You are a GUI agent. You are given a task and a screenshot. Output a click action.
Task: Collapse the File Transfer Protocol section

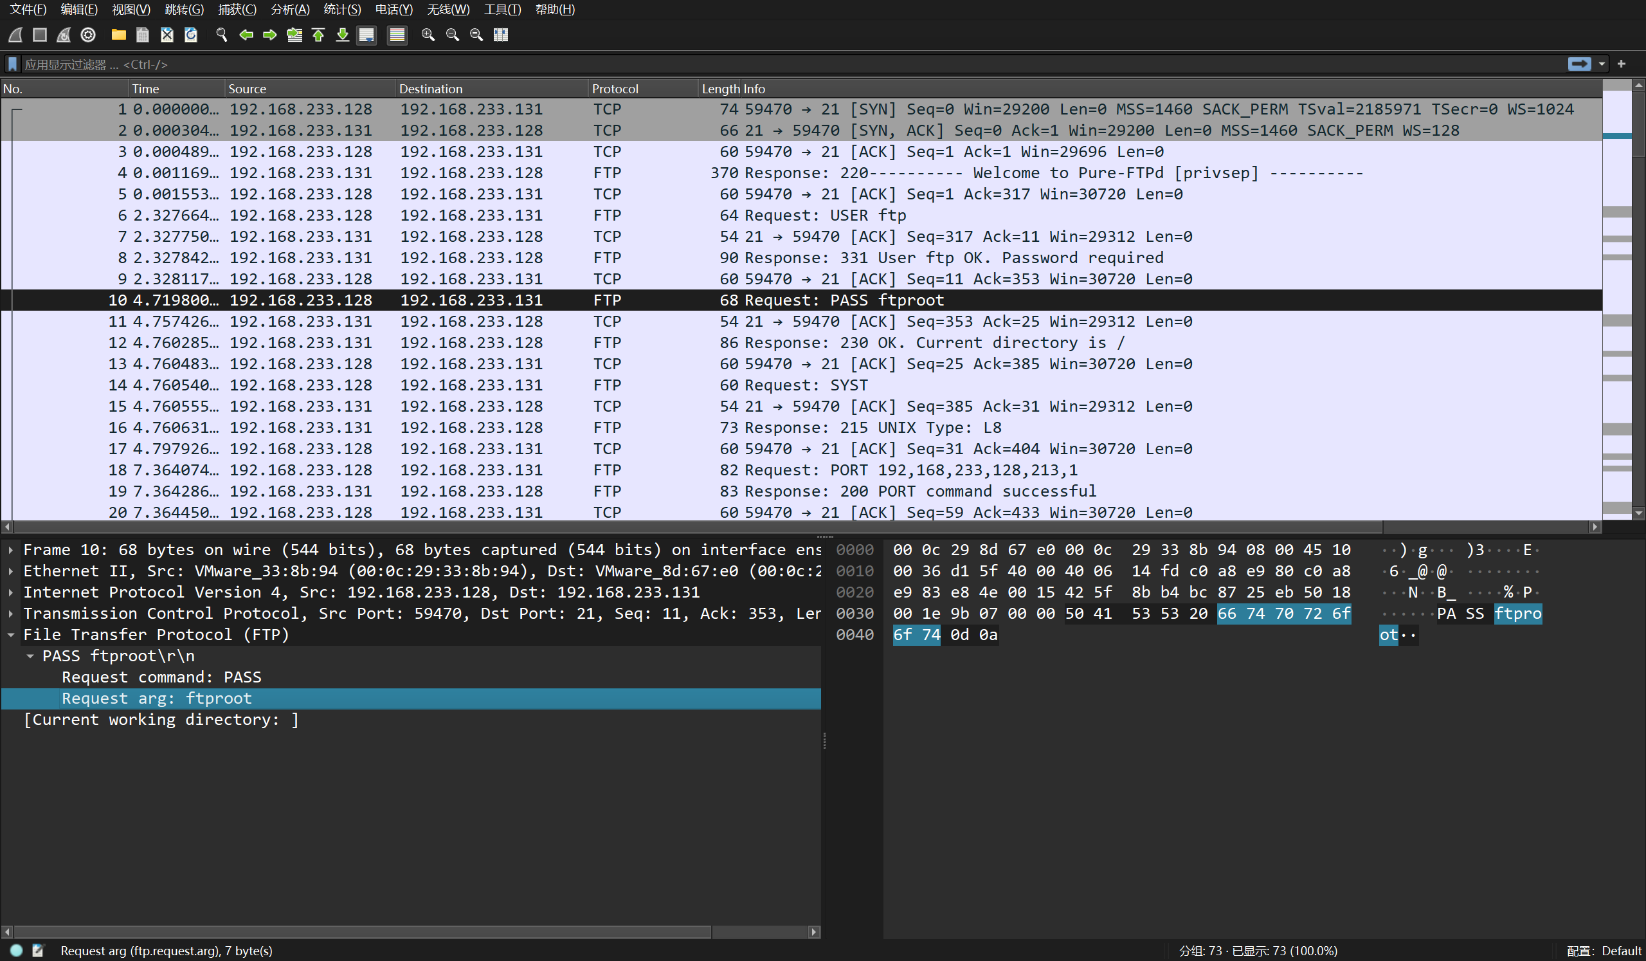[10, 635]
